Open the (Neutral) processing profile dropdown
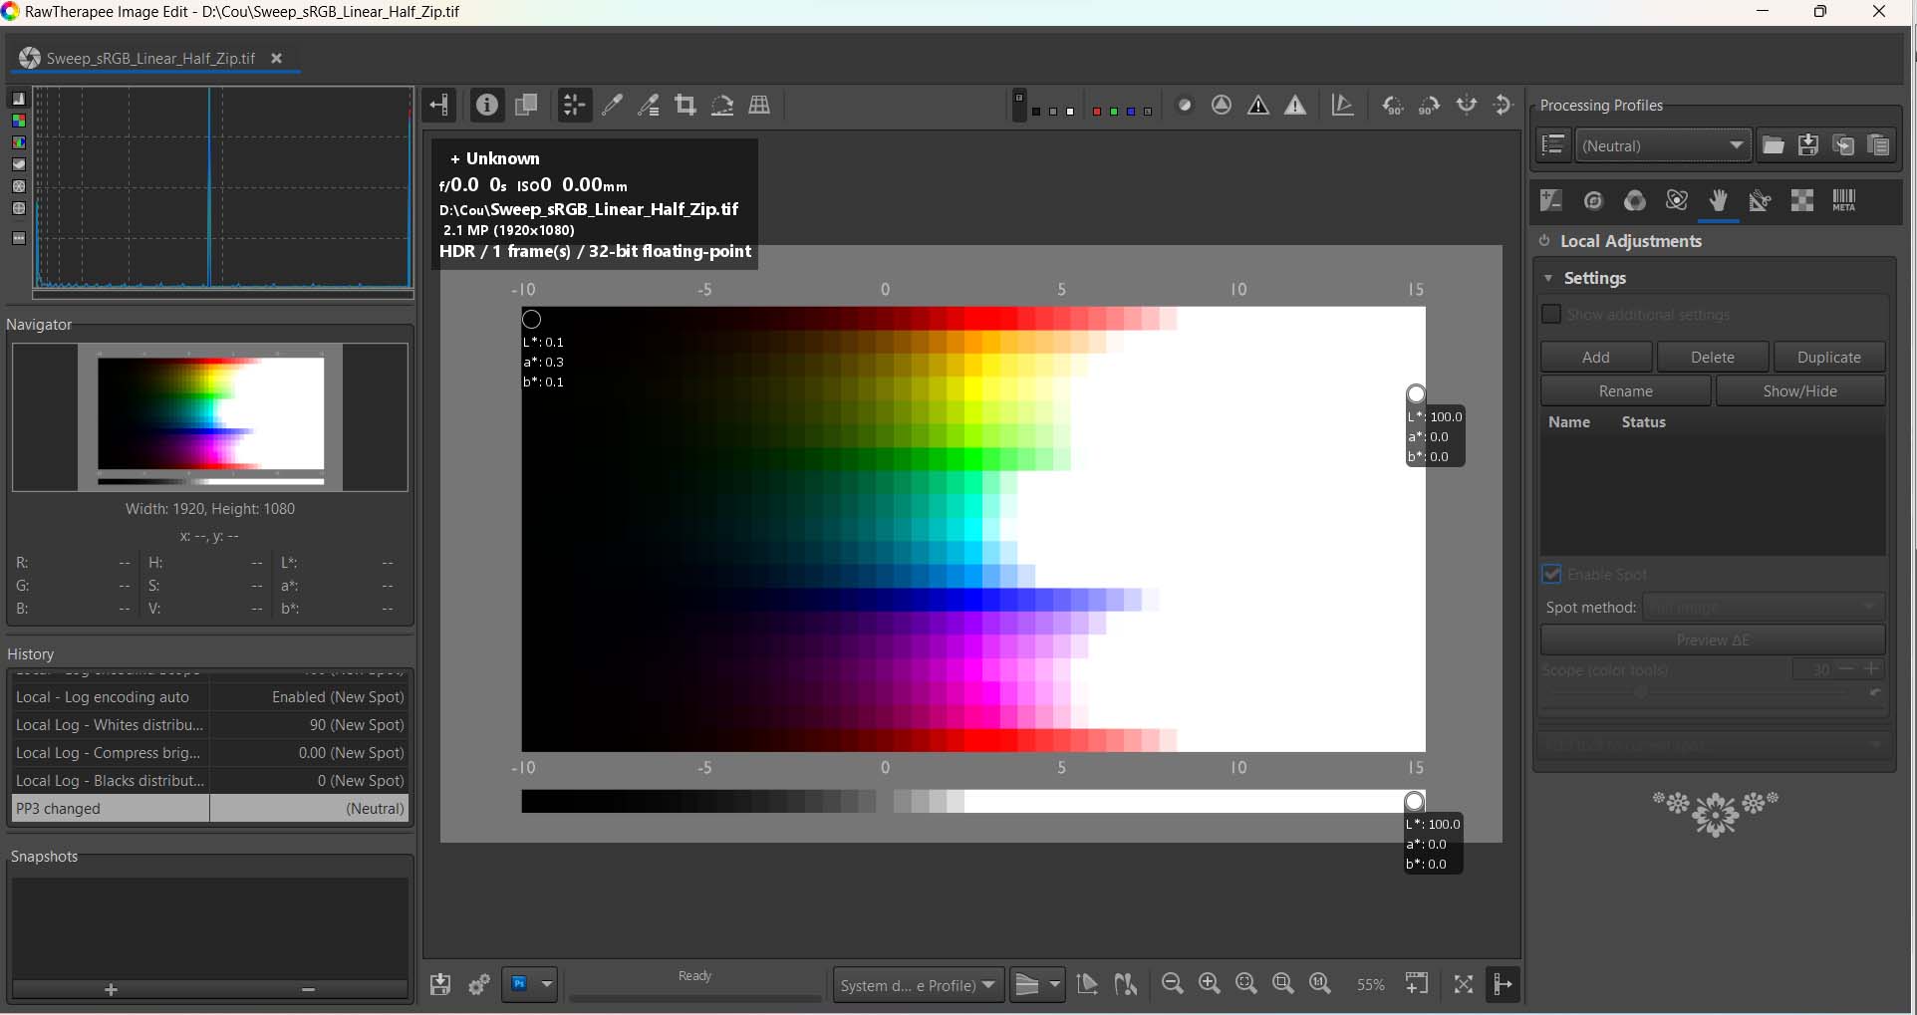The image size is (1917, 1015). (1663, 145)
